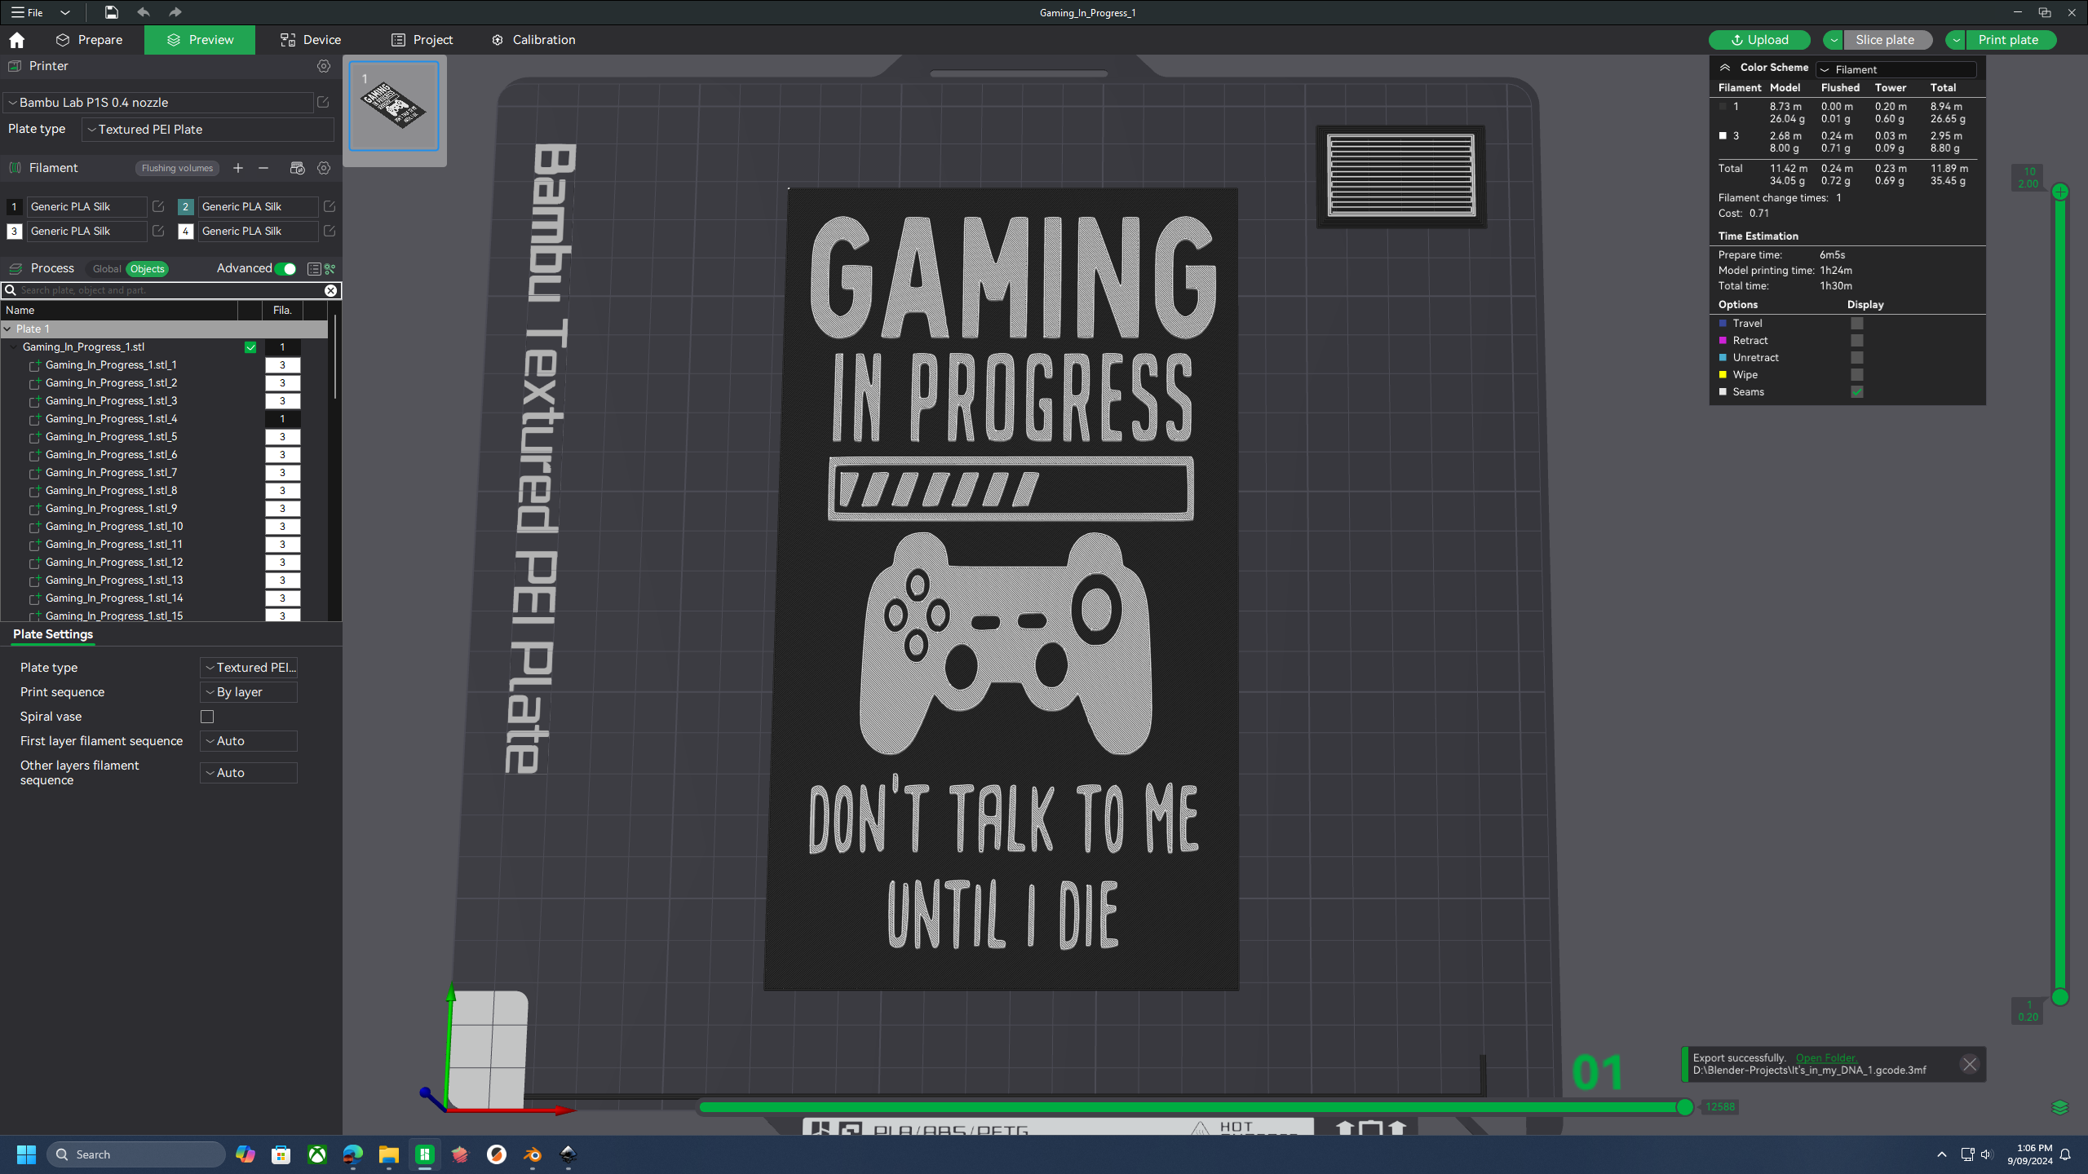This screenshot has height=1174, width=2088.
Task: Click the layers icon near slider bottom
Action: 2060,1107
